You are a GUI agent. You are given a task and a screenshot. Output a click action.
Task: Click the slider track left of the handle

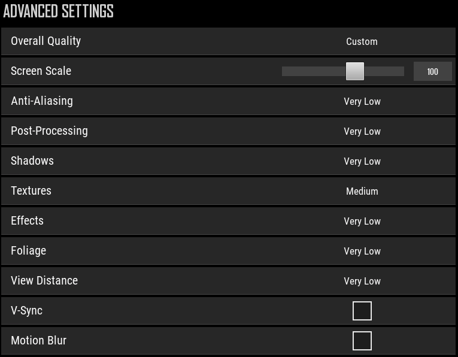click(314, 71)
